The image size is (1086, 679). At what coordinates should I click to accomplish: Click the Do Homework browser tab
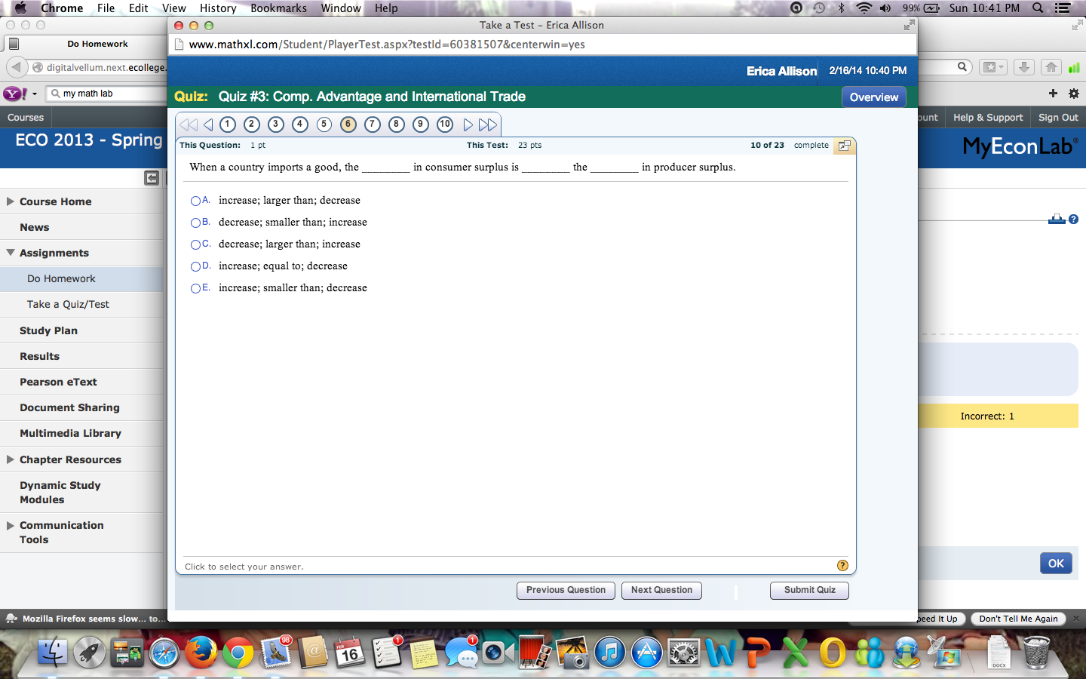(x=97, y=44)
